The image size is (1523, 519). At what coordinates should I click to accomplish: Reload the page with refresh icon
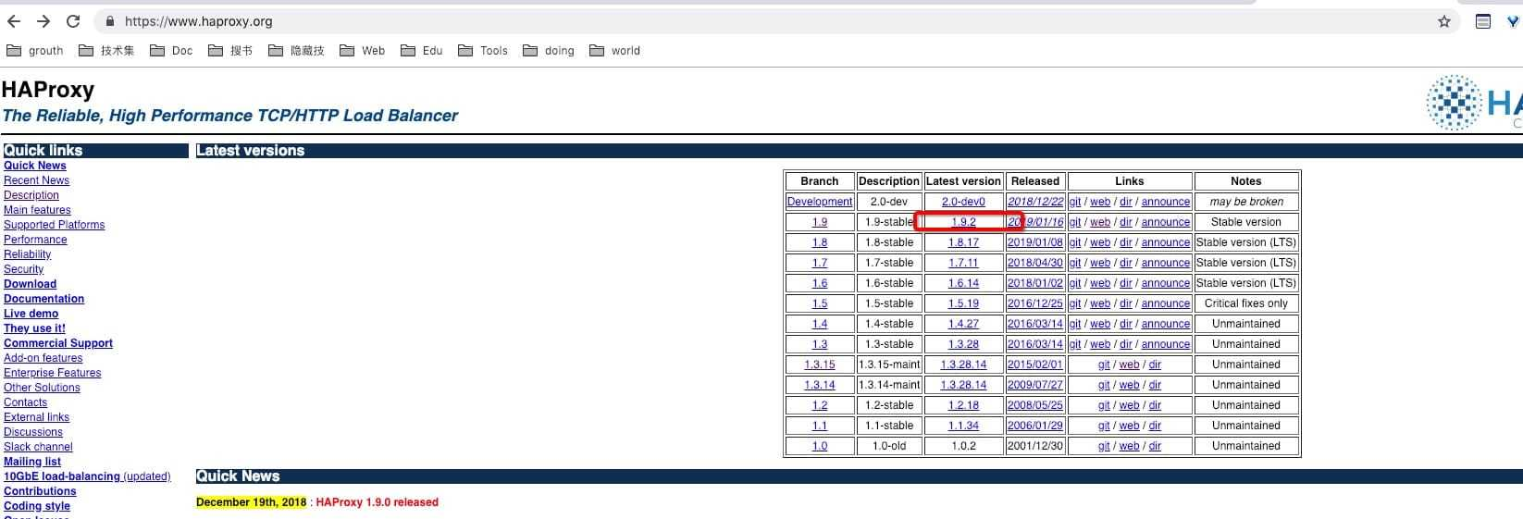click(73, 21)
